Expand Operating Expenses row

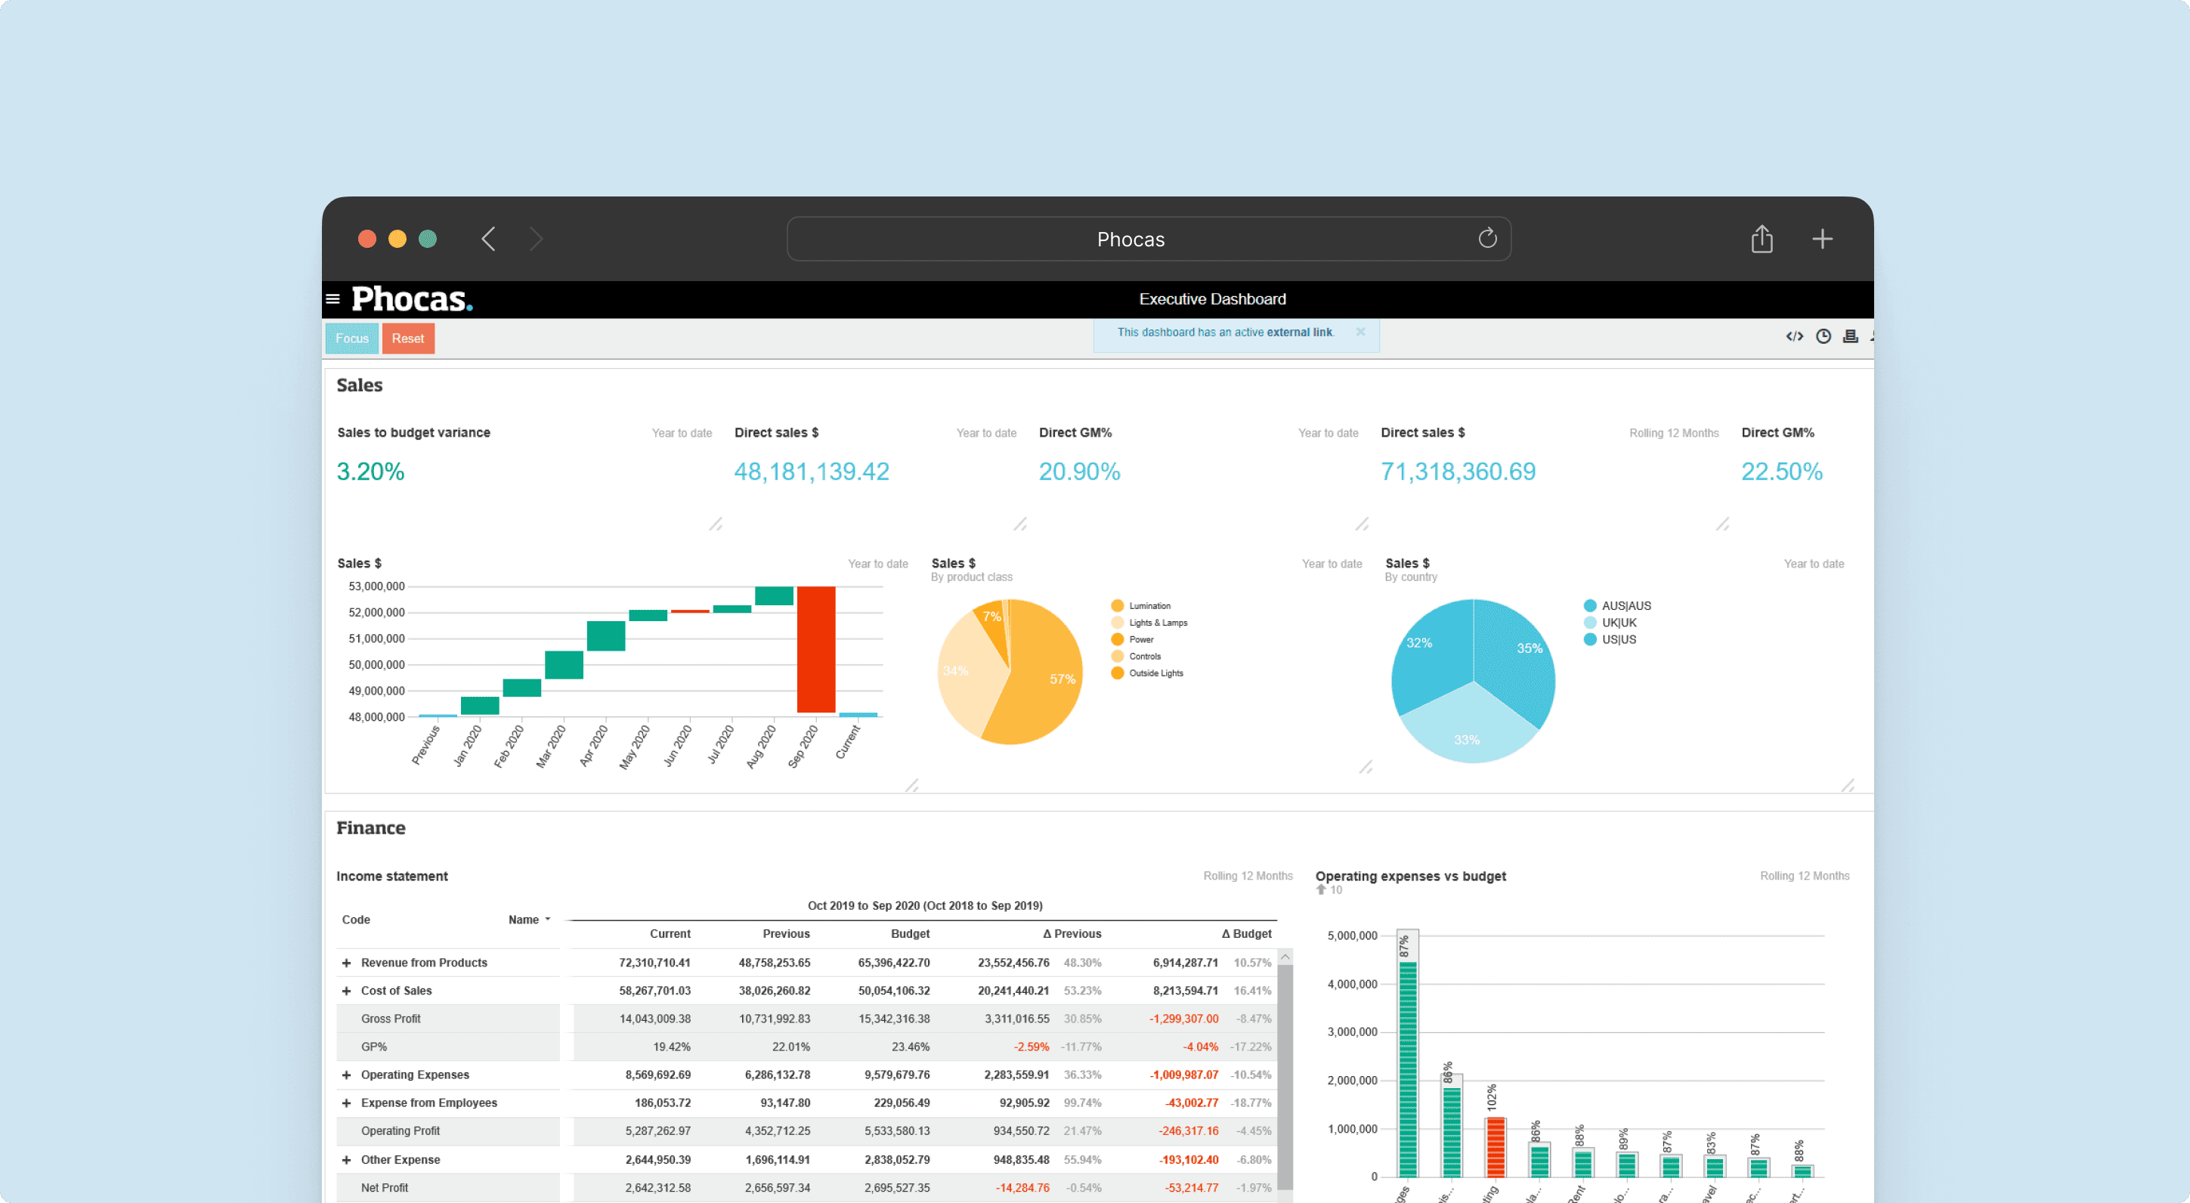pyautogui.click(x=346, y=1075)
